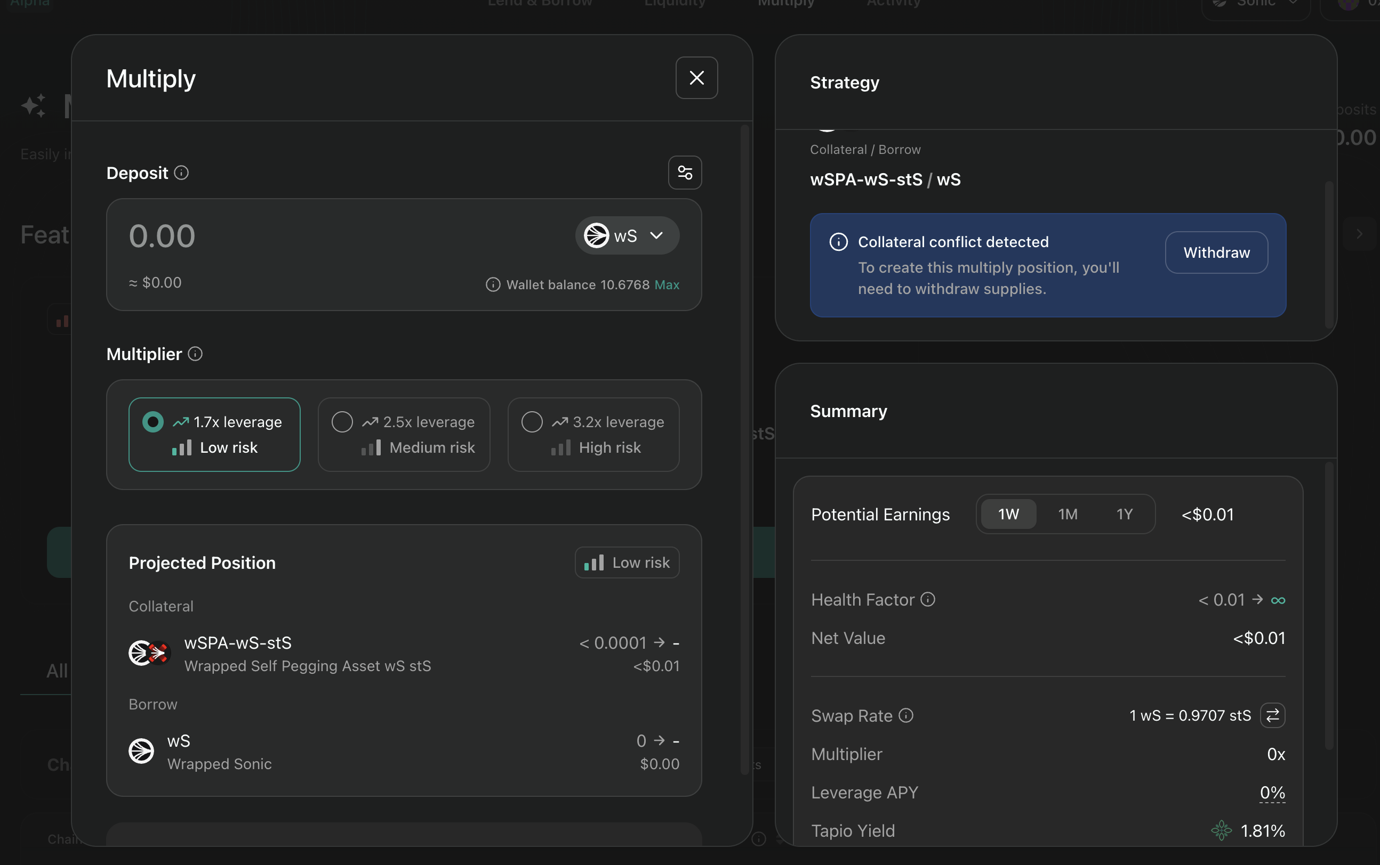Click the wallet balance info icon
This screenshot has width=1380, height=865.
tap(493, 284)
